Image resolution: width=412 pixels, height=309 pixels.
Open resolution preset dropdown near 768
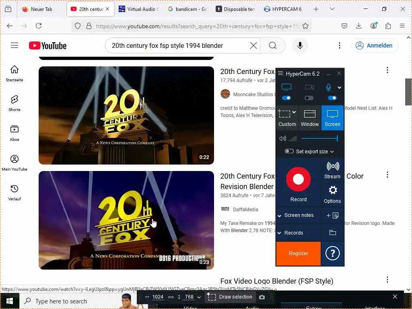coord(199,297)
